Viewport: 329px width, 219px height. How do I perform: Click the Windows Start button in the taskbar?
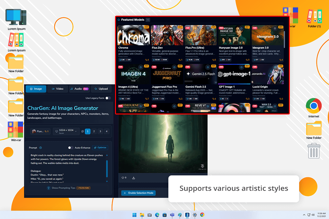(x=133, y=215)
